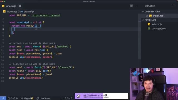This screenshot has height=100, width=178.
Task: Select the index.mjs editor tab
Action: click(x=11, y=6)
